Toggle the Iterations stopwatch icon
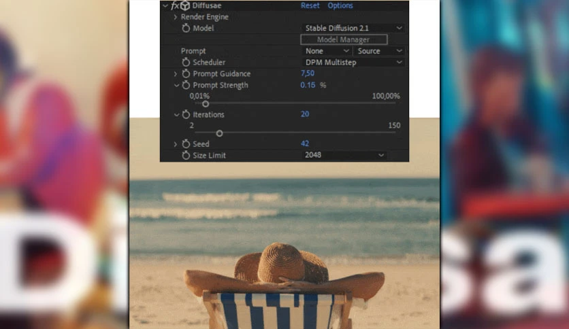The height and width of the screenshot is (329, 569). (x=186, y=114)
